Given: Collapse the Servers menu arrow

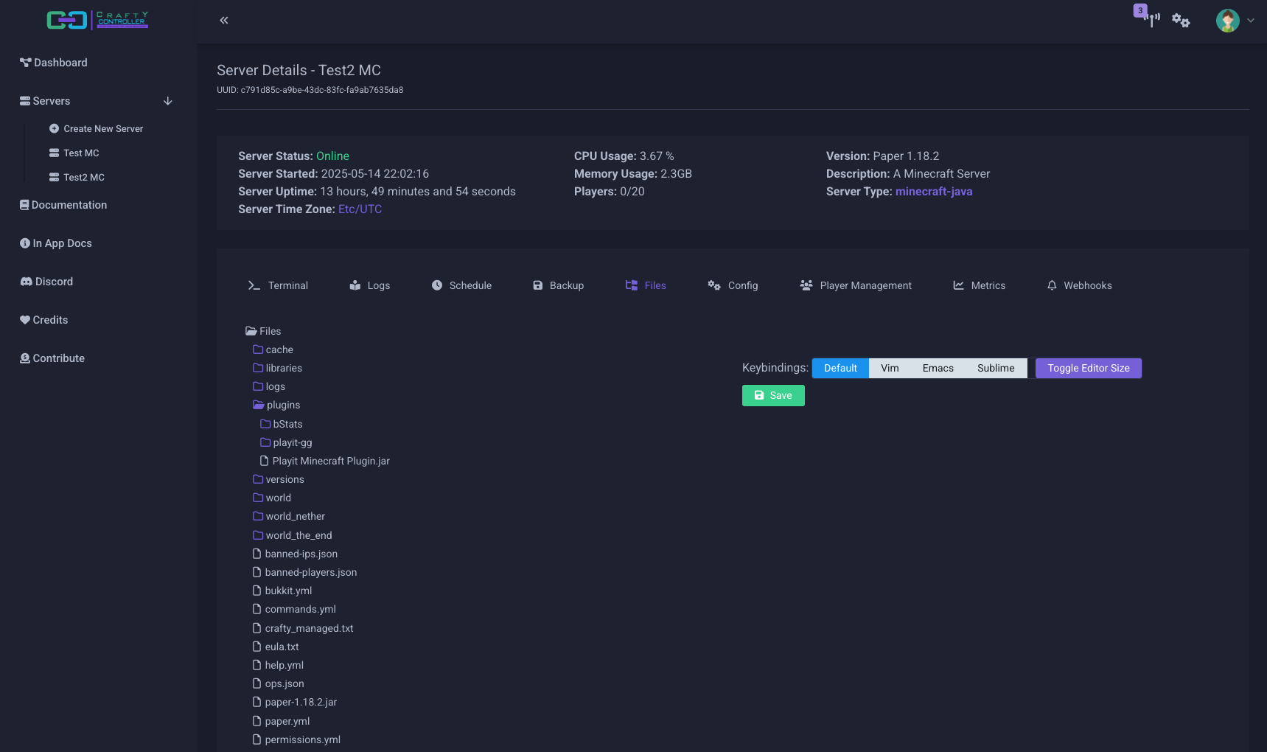Looking at the screenshot, I should (x=168, y=101).
